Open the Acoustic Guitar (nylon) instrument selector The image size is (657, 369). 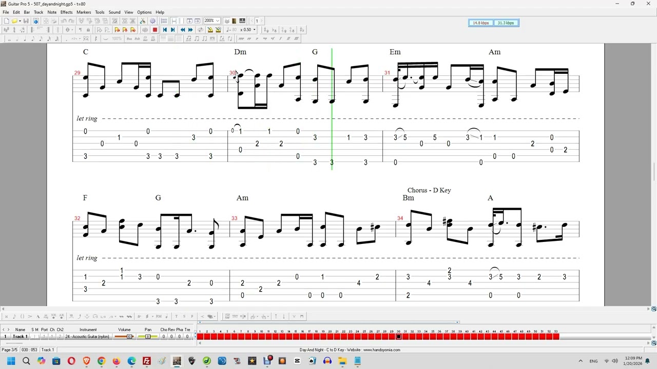click(x=87, y=337)
